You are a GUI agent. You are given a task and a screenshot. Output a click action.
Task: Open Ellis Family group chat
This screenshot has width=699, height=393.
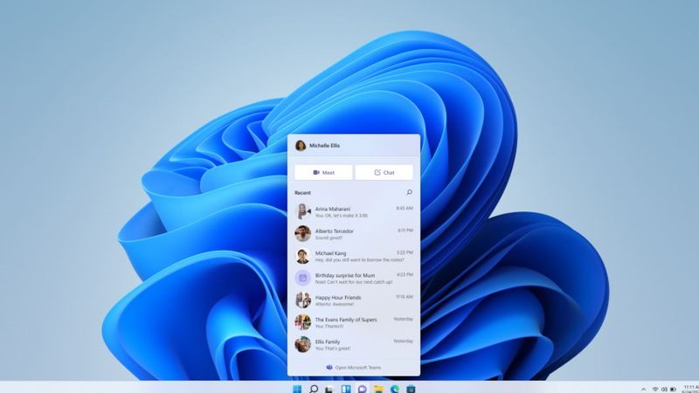(x=354, y=344)
